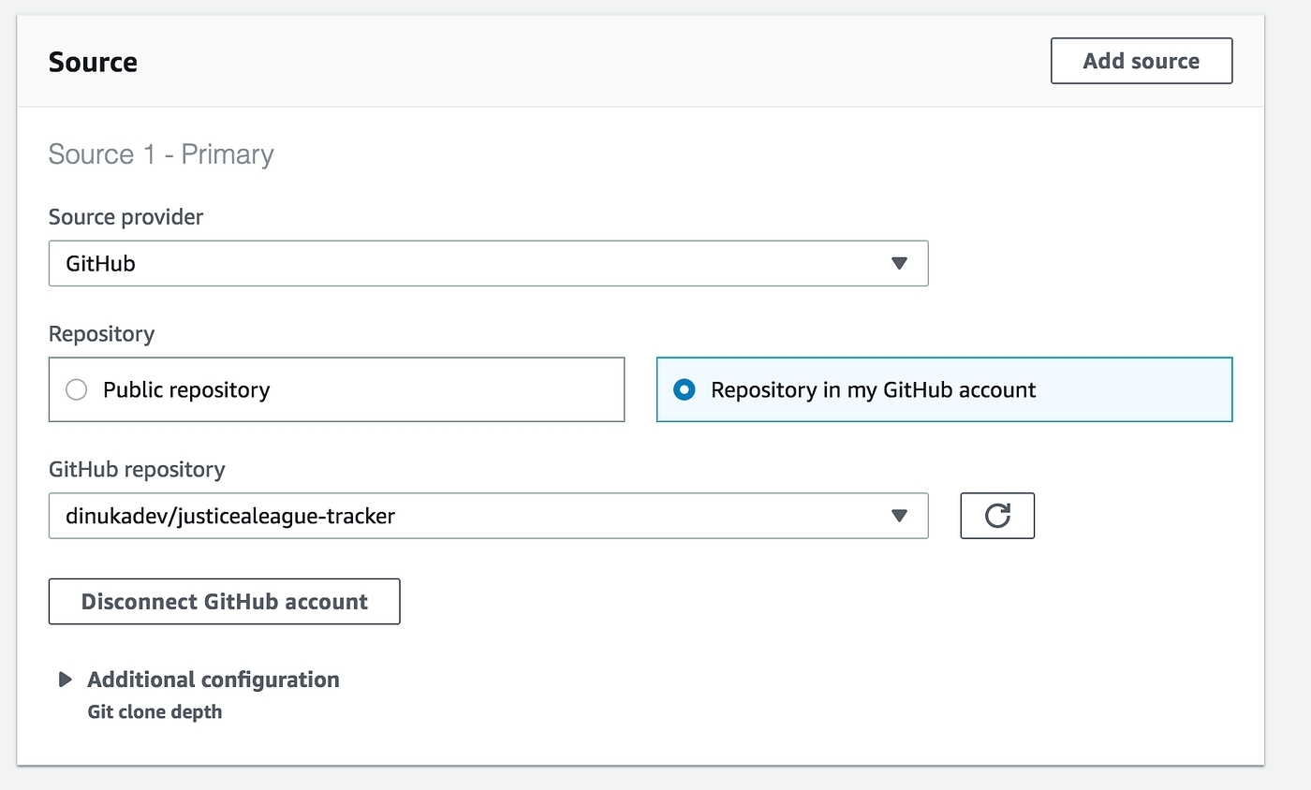
Task: Select the Public repository radio circle
Action: [76, 389]
